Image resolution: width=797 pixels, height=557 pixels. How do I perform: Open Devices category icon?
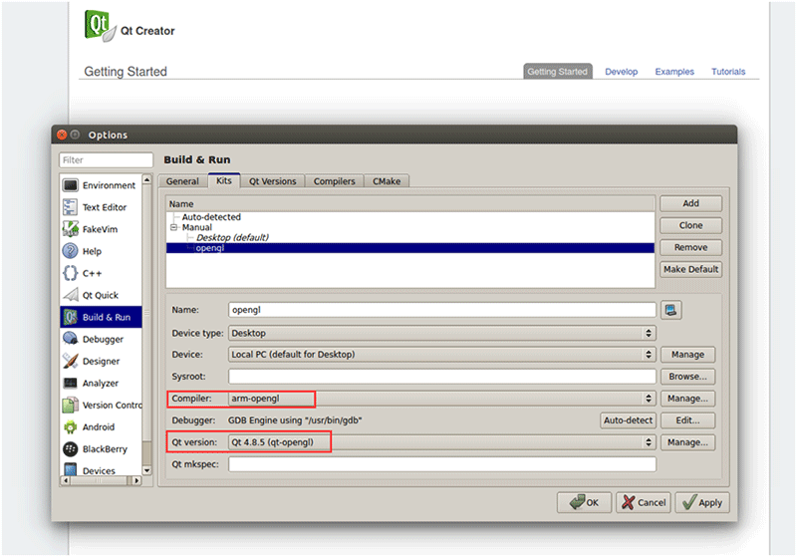point(70,469)
